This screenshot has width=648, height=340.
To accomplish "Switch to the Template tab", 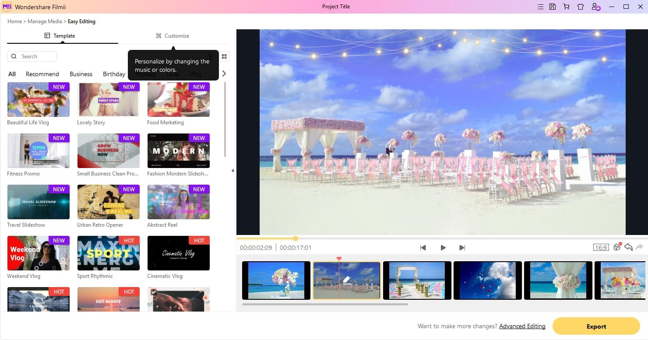I will tap(60, 36).
